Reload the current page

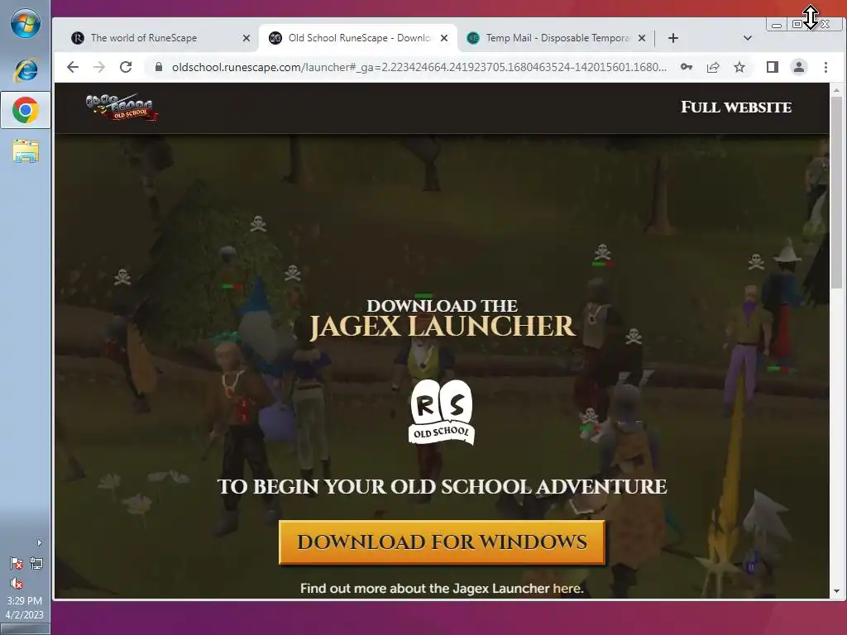tap(126, 67)
